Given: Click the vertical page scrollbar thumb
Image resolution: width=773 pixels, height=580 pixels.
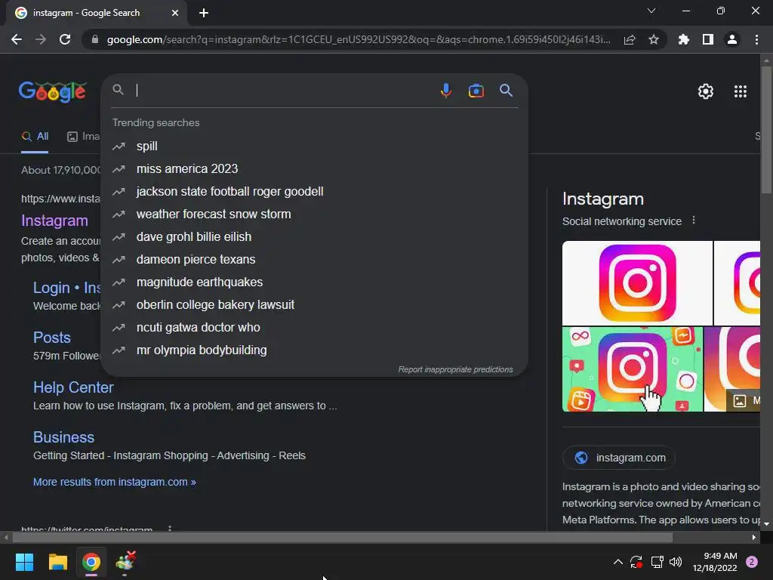Looking at the screenshot, I should (x=765, y=130).
